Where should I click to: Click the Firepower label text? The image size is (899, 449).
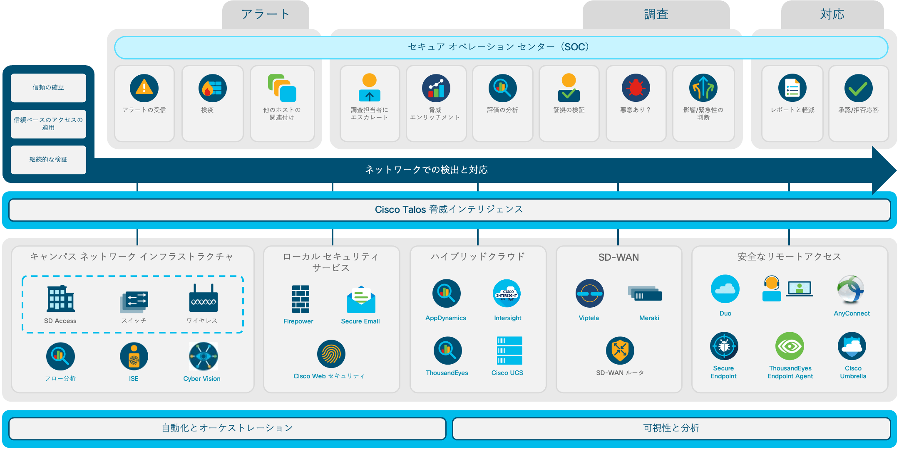(298, 321)
